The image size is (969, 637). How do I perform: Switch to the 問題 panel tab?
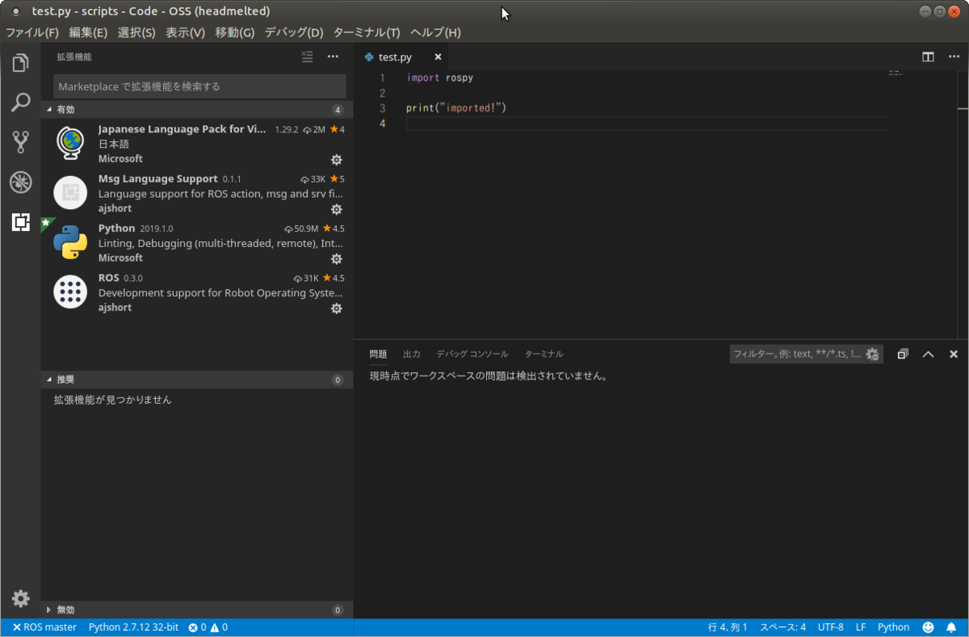point(378,354)
